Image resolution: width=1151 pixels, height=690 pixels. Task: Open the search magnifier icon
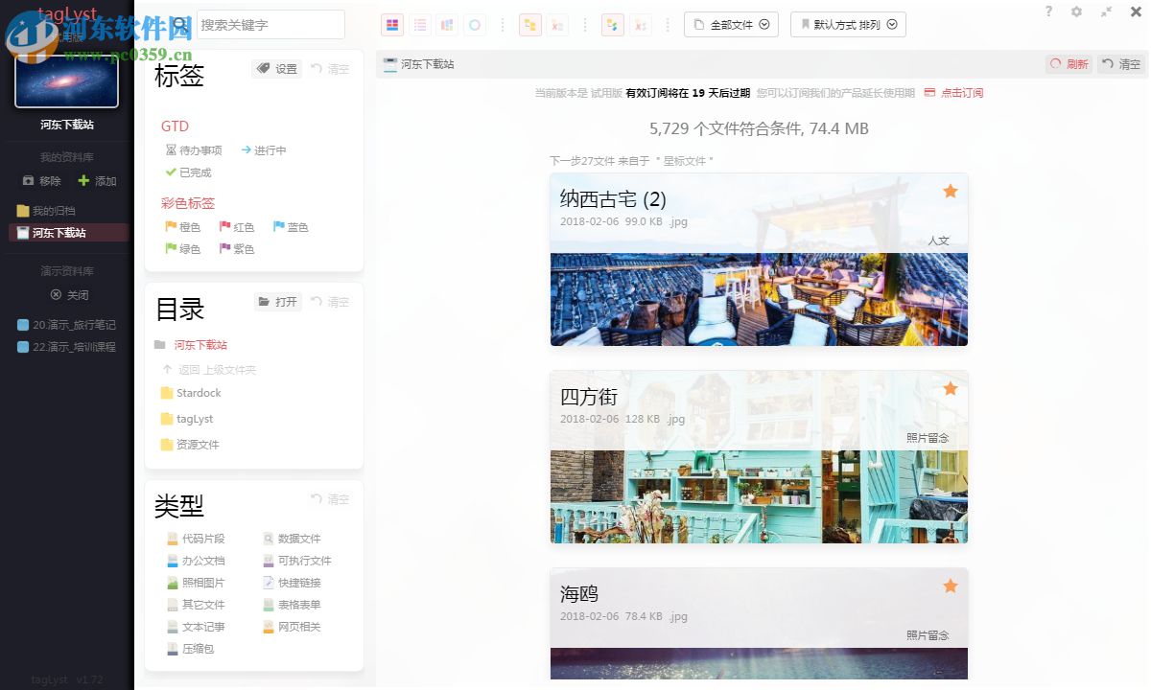179,24
